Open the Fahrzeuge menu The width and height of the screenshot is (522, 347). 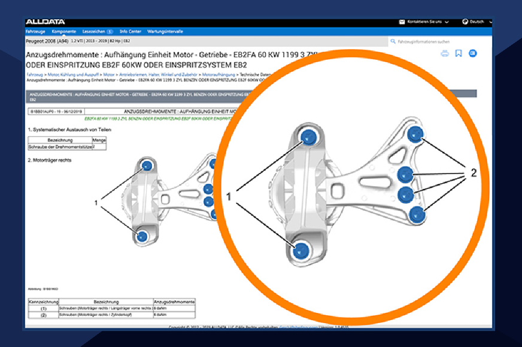(35, 32)
